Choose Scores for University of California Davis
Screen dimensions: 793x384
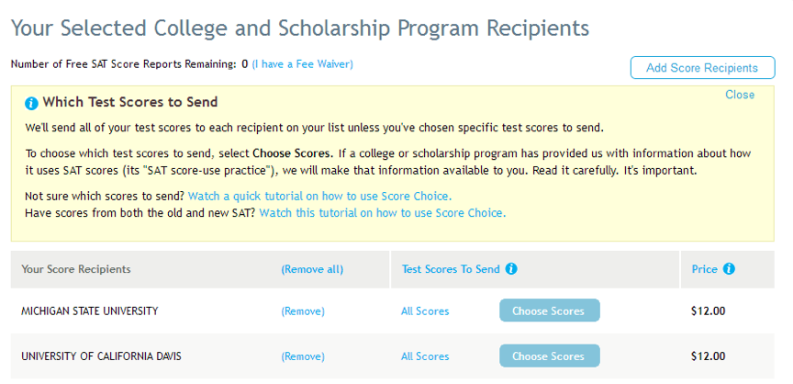coord(548,356)
